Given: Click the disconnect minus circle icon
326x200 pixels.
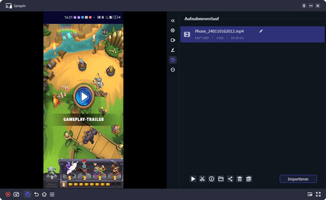Looking at the screenshot, I should coord(173,70).
